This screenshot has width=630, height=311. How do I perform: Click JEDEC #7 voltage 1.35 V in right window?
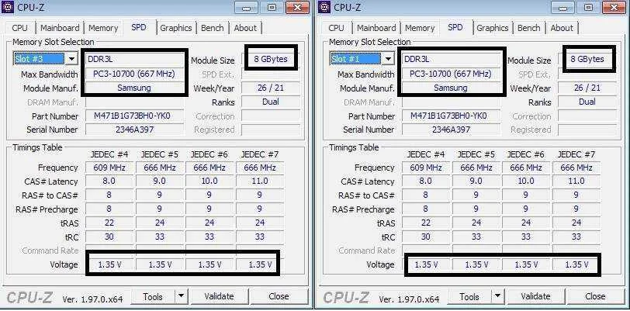[576, 264]
